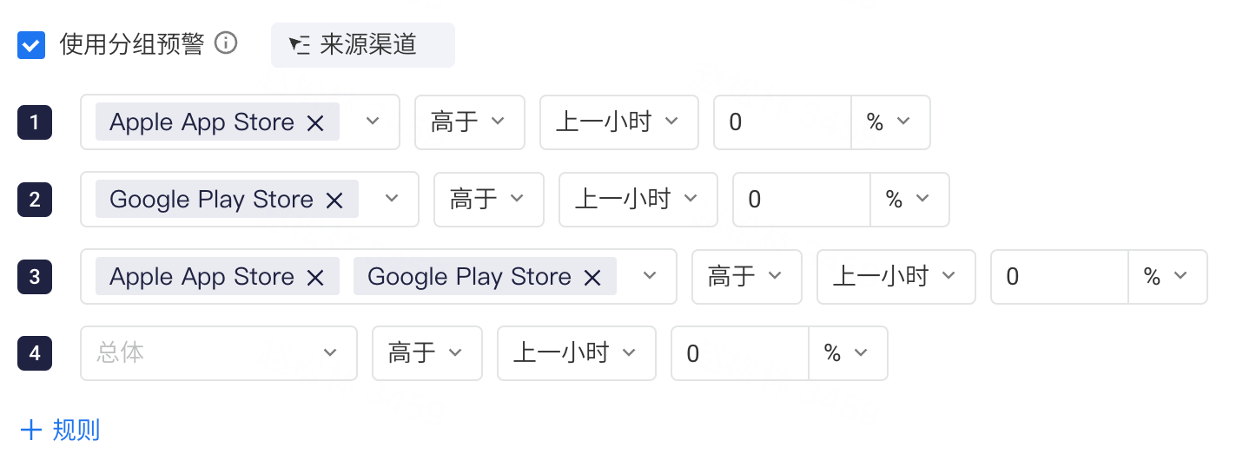Click the threshold value field in rule 2
This screenshot has width=1256, height=467.
[802, 200]
